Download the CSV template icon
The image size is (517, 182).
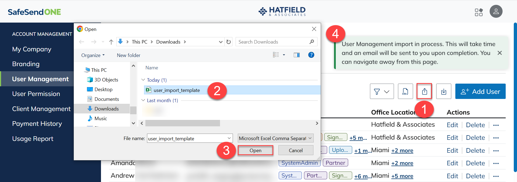tap(405, 91)
